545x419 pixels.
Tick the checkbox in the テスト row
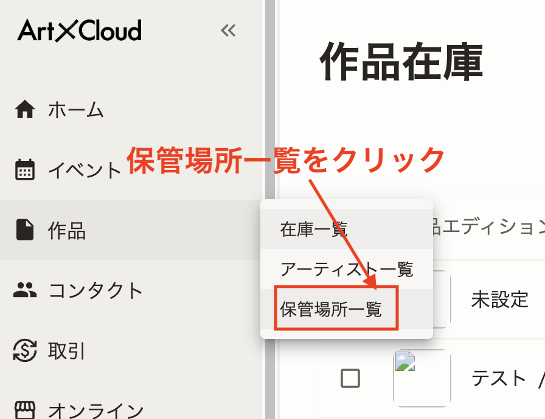tap(350, 378)
